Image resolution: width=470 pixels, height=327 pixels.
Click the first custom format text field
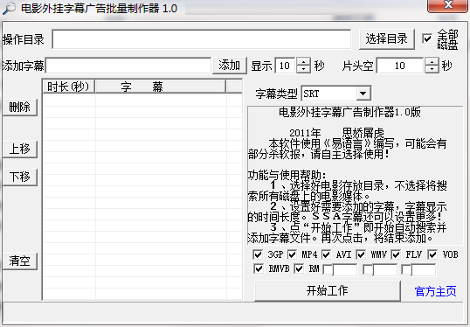click(345, 269)
